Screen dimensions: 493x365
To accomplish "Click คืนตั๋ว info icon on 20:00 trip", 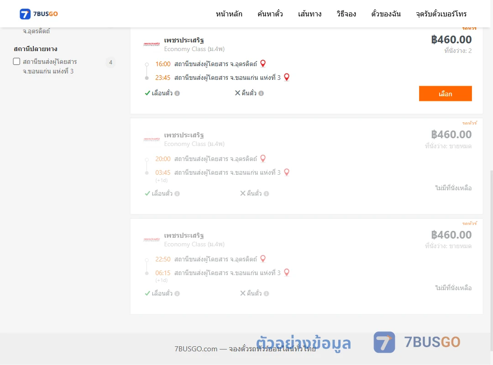I will 266,193.
